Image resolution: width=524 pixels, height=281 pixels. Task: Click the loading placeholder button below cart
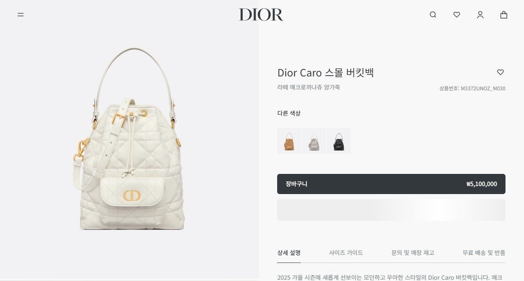(391, 210)
